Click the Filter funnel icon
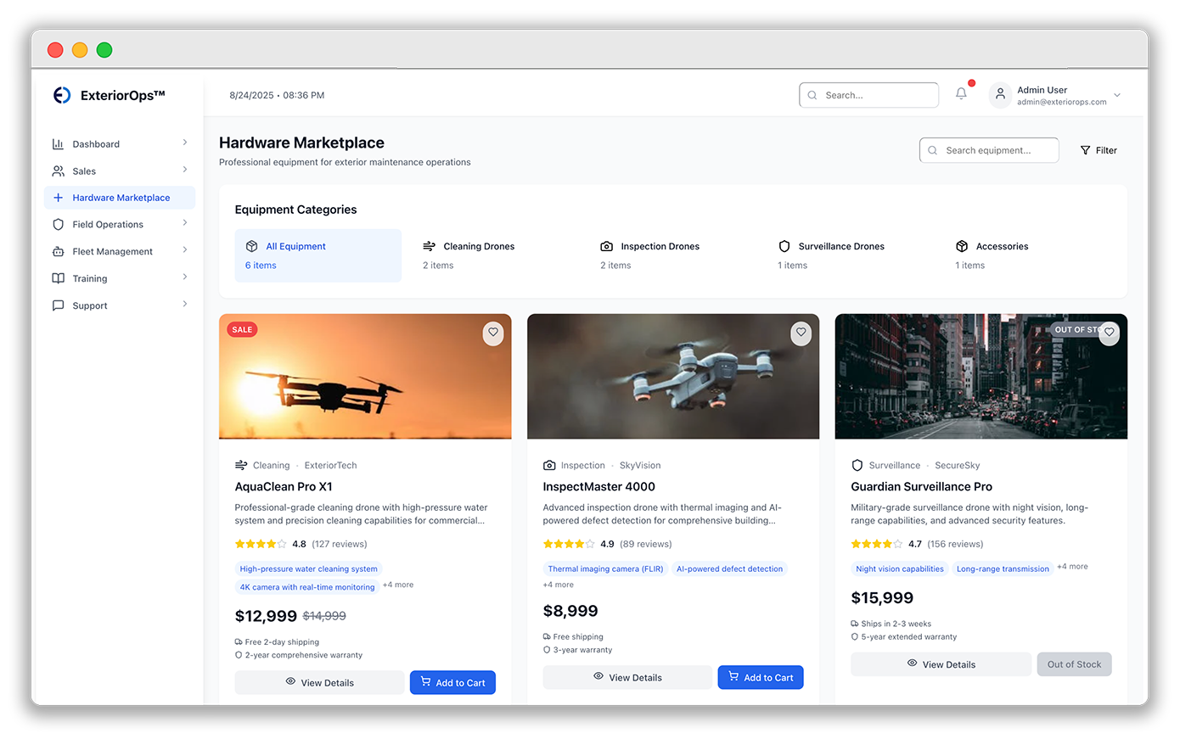Screen dimensions: 1180x739 tap(1085, 150)
